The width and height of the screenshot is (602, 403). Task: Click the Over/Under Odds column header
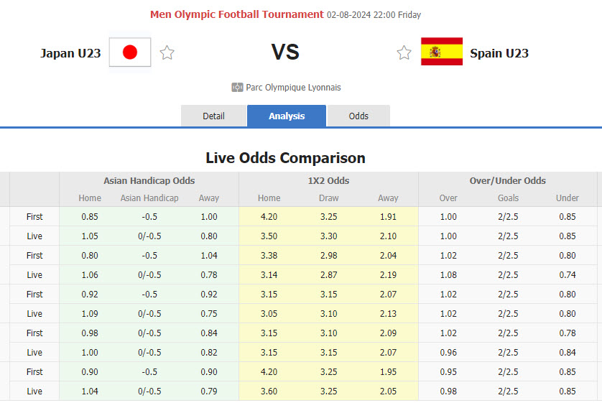(x=508, y=181)
